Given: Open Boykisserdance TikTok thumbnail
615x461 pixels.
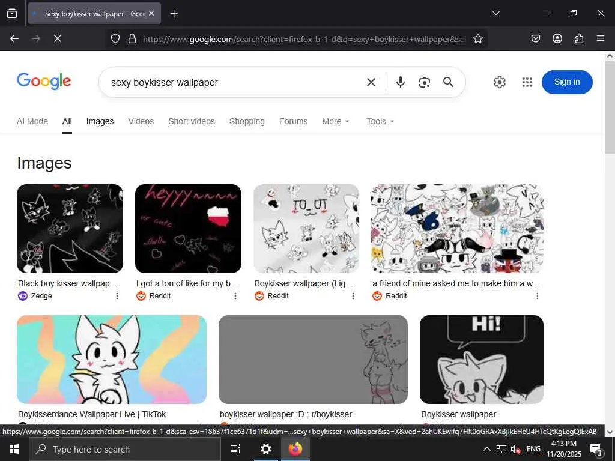Looking at the screenshot, I should point(112,360).
